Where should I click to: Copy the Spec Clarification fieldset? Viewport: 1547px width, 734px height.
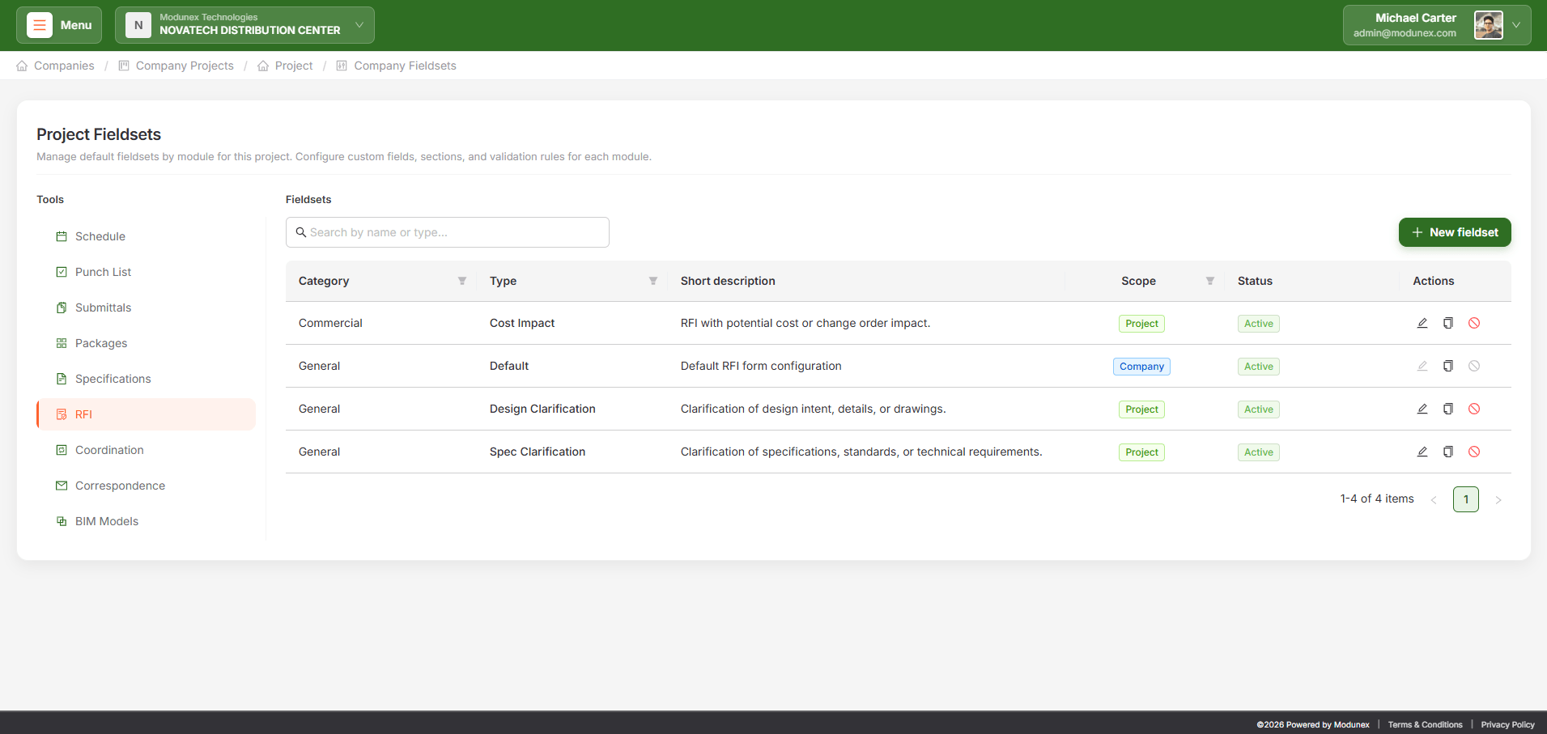click(x=1447, y=452)
